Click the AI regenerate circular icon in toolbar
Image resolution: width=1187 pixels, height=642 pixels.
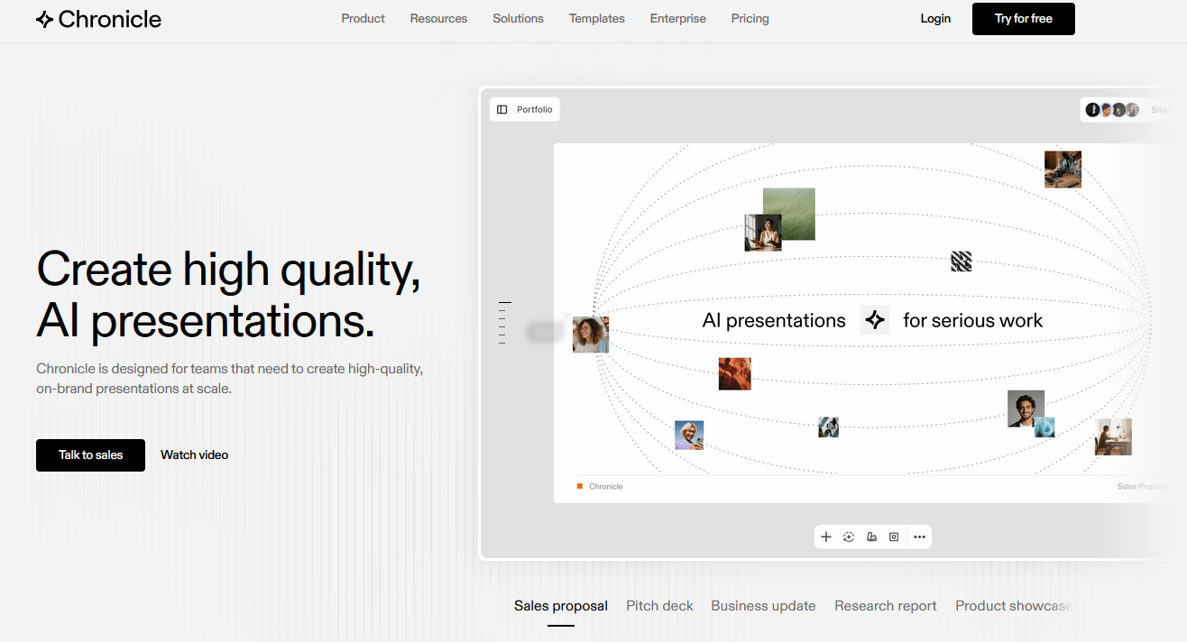coord(849,537)
